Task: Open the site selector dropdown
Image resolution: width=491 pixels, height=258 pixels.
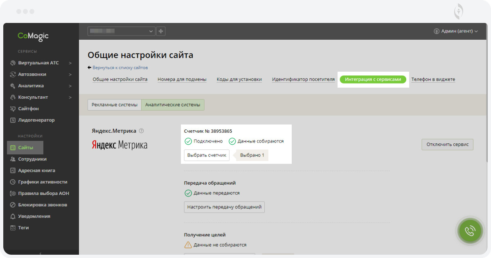Action: click(122, 31)
